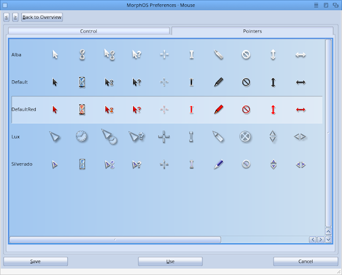Click the DefaultRed vertical resize arrow
342x275 pixels.
tap(273, 110)
